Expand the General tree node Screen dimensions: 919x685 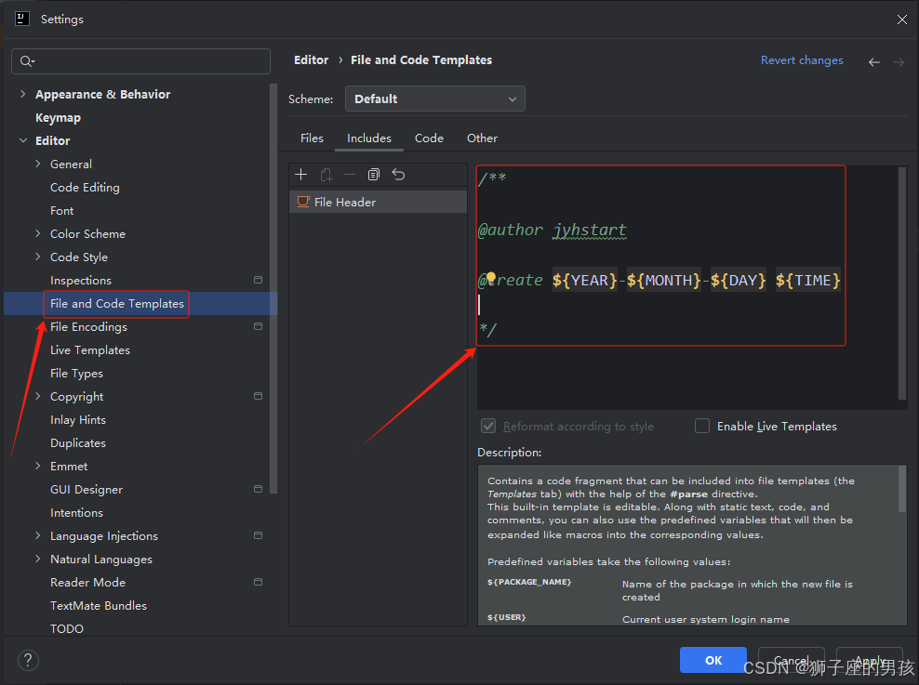[x=38, y=164]
